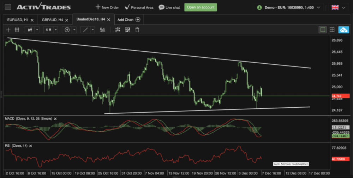Switch to EURUSD, H1 tab

(18, 20)
